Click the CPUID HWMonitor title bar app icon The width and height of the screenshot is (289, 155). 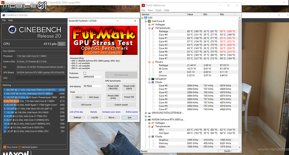pyautogui.click(x=143, y=5)
